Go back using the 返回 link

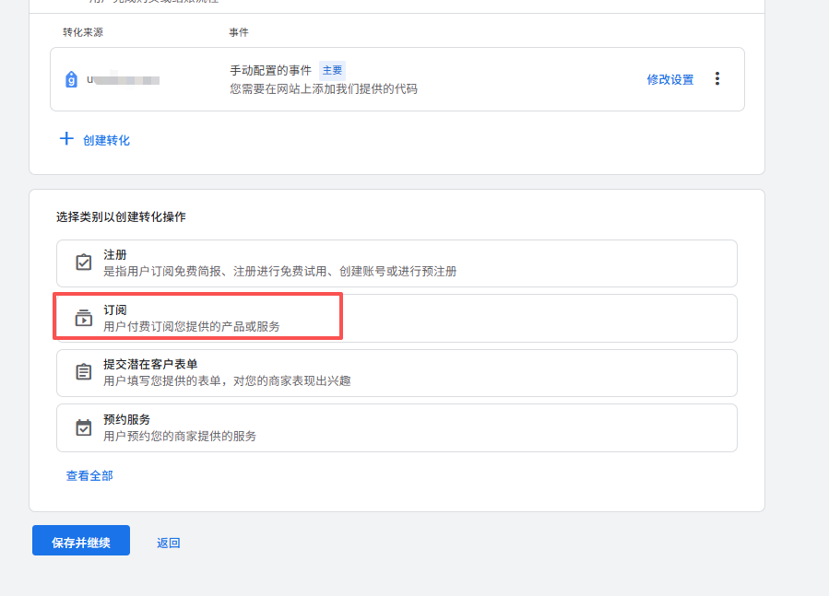tap(169, 543)
